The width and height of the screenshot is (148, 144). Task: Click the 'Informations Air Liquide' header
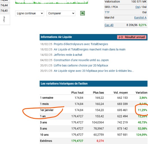(56, 37)
